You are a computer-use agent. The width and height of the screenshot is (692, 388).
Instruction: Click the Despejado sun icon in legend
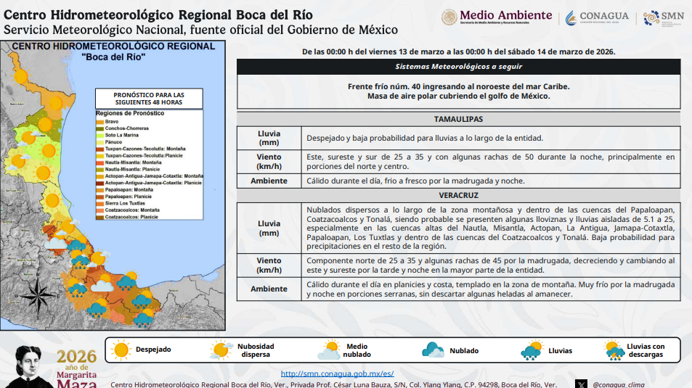point(121,350)
